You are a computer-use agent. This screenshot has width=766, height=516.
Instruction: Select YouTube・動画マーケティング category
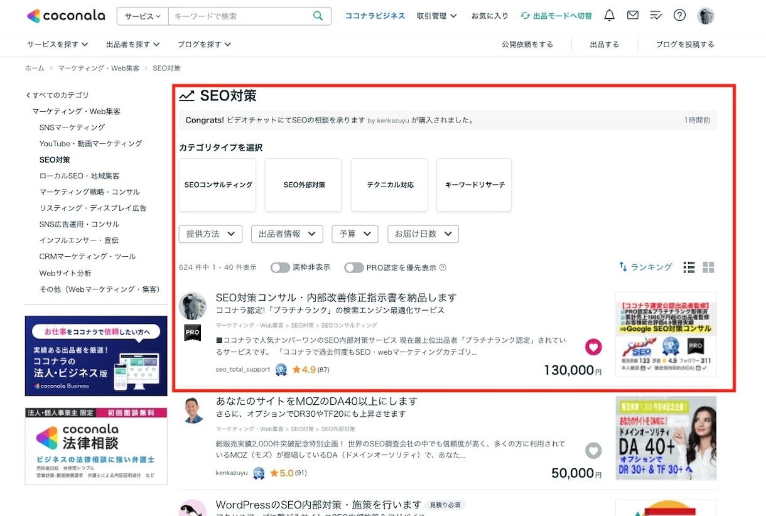[x=91, y=144]
